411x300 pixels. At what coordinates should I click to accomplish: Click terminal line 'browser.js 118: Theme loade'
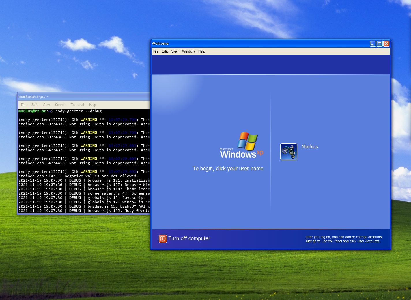(x=84, y=189)
